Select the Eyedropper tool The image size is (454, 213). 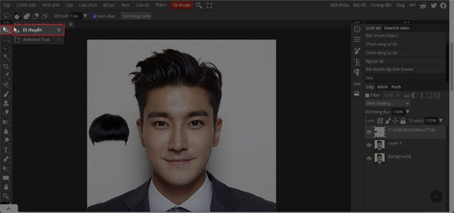(6, 75)
